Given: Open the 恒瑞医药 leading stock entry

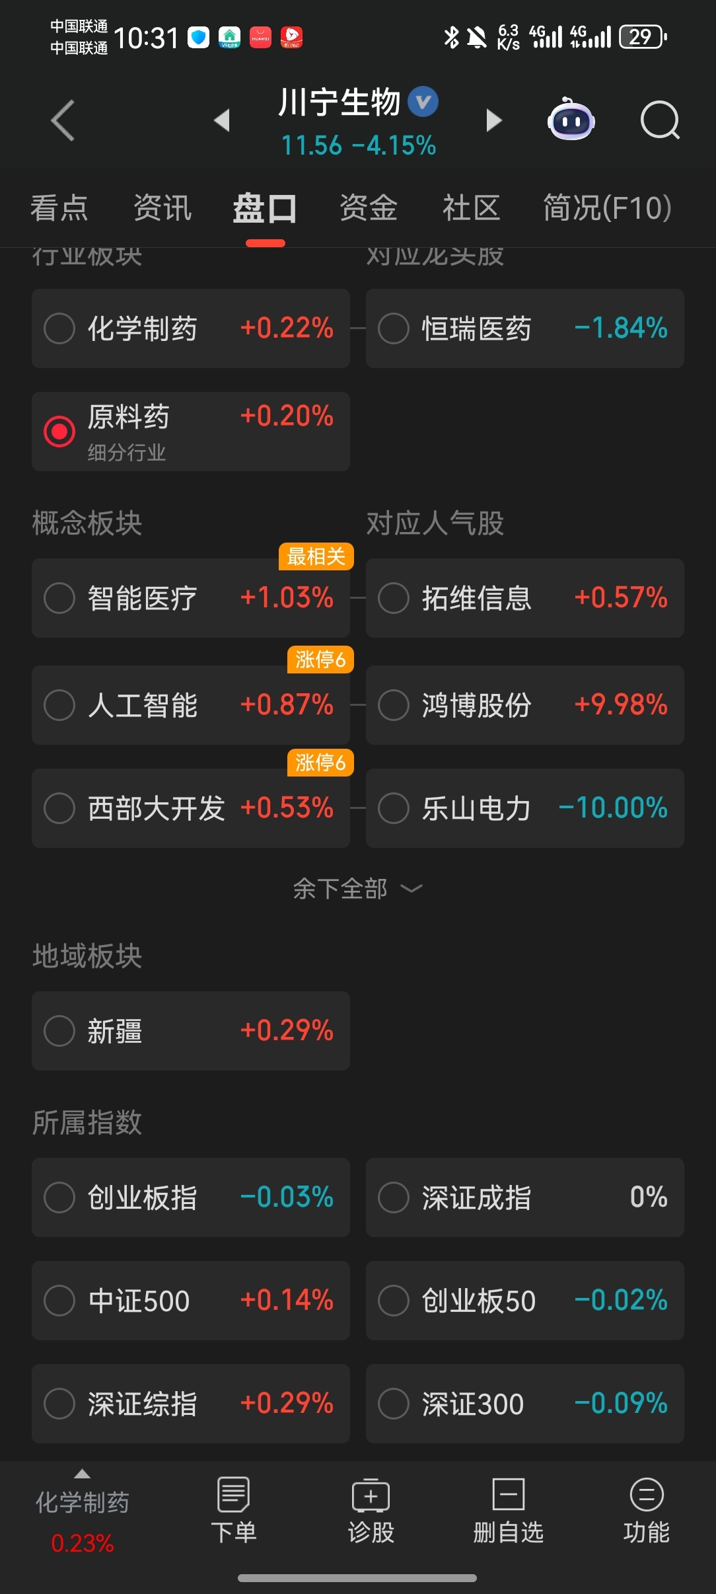Looking at the screenshot, I should pos(525,328).
